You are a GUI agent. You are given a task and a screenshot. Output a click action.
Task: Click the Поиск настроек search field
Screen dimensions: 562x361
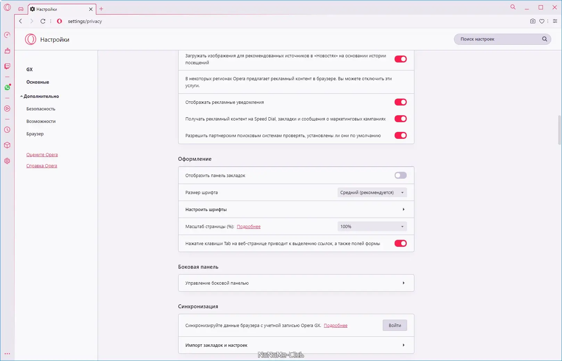click(x=499, y=39)
